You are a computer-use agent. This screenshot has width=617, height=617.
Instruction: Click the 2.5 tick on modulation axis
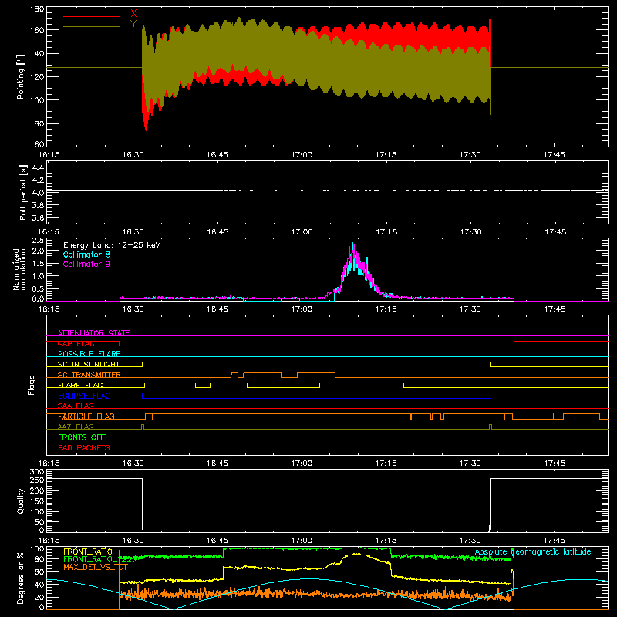point(38,241)
